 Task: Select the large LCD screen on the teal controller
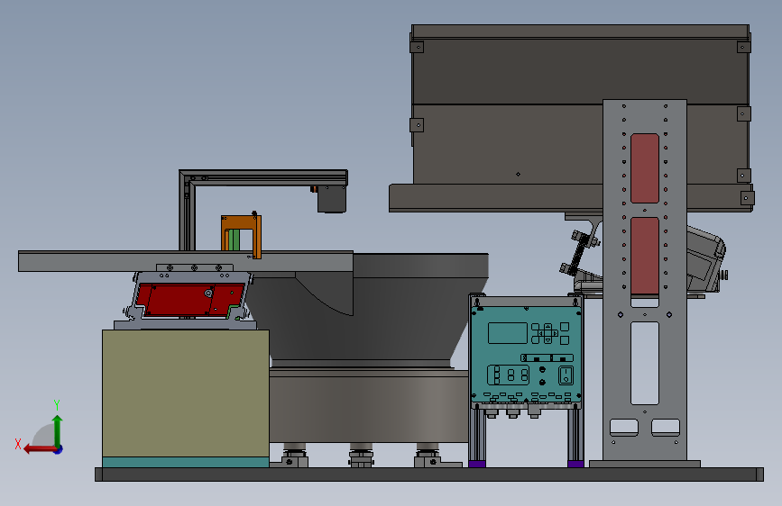(507, 333)
